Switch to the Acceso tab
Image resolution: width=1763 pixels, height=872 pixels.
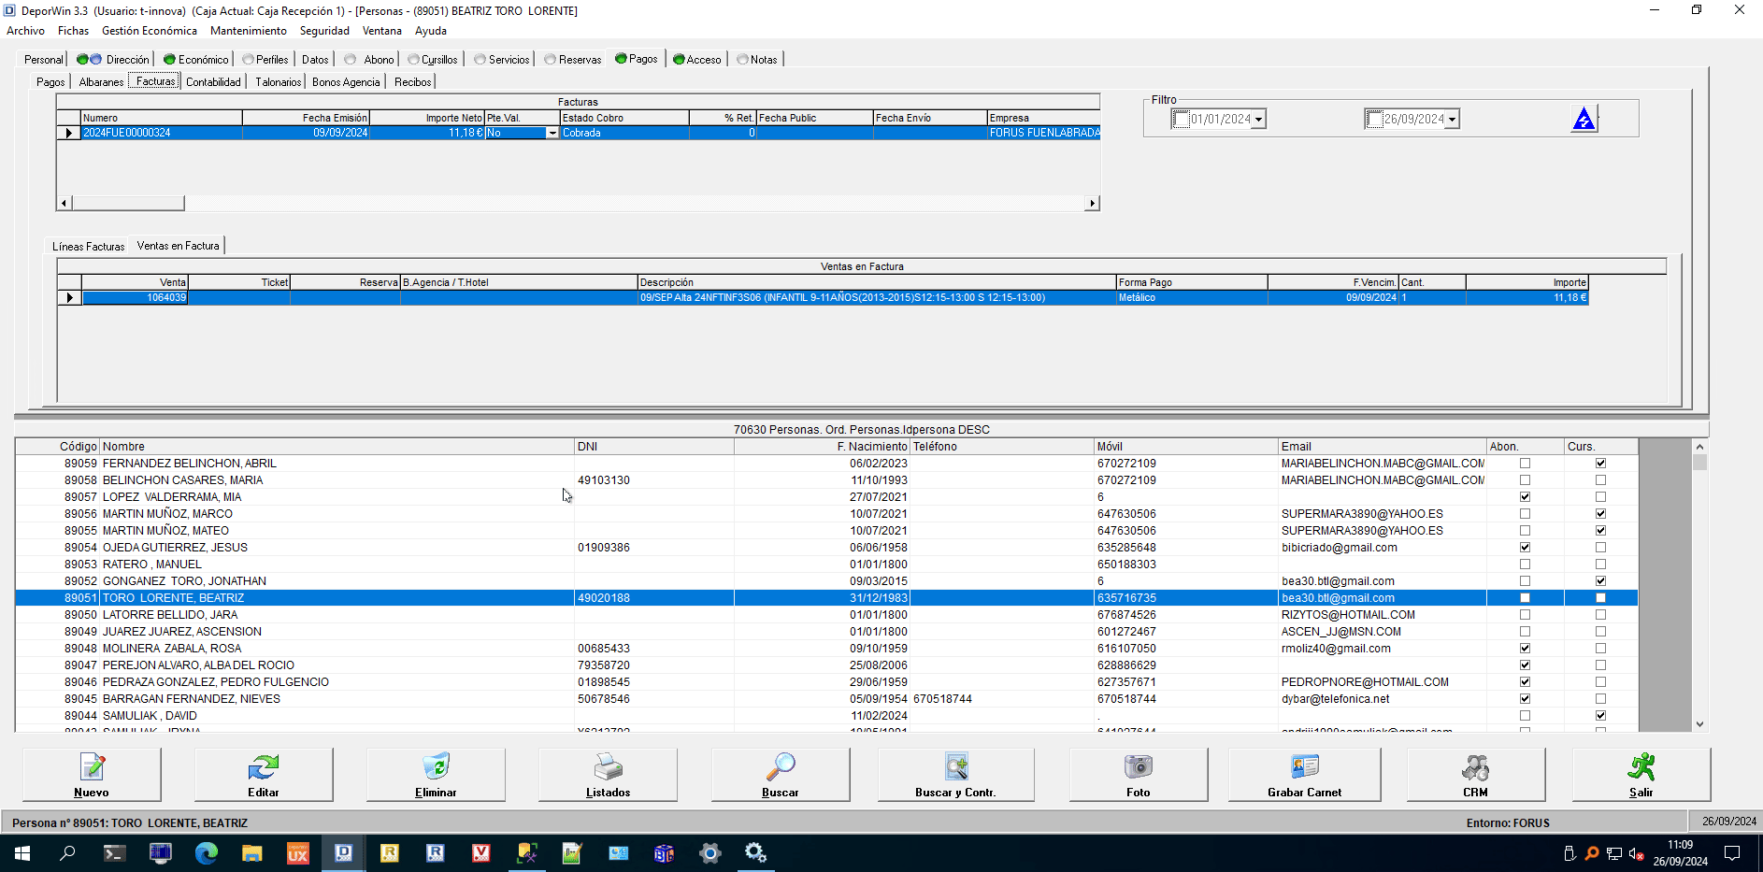697,60
